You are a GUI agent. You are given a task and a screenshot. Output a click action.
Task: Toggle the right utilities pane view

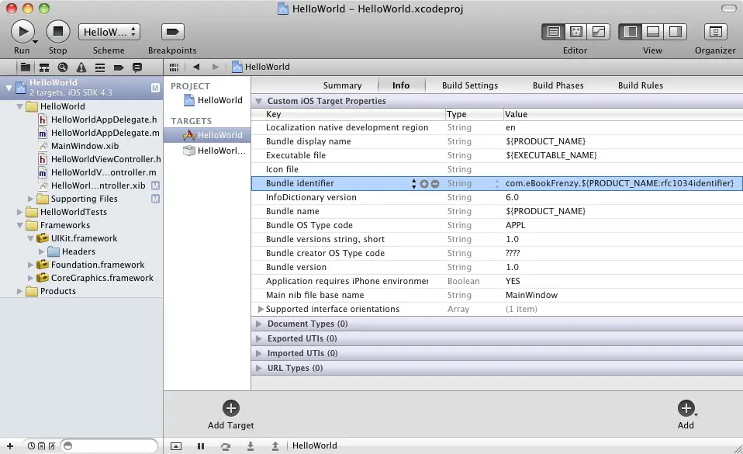[675, 32]
